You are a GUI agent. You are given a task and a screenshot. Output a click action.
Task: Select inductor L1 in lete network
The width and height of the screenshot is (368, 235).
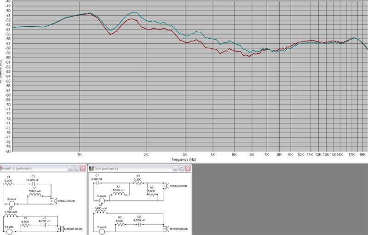pos(119,194)
